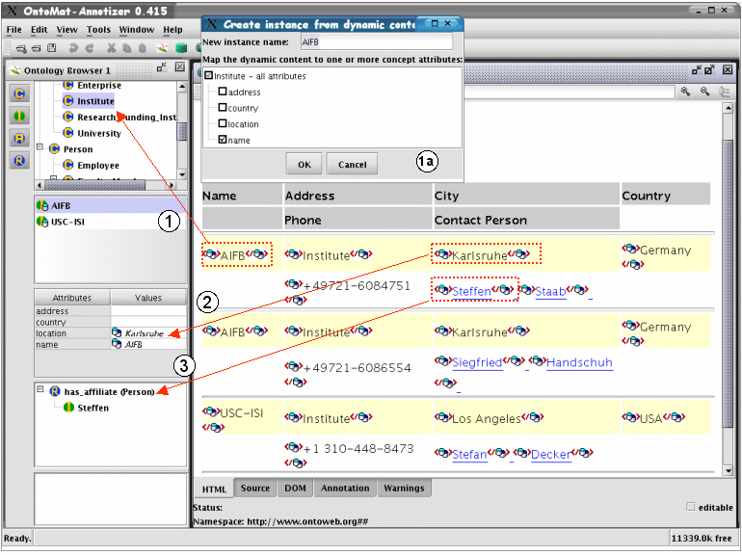Open the File menu
The image size is (742, 555).
point(13,29)
